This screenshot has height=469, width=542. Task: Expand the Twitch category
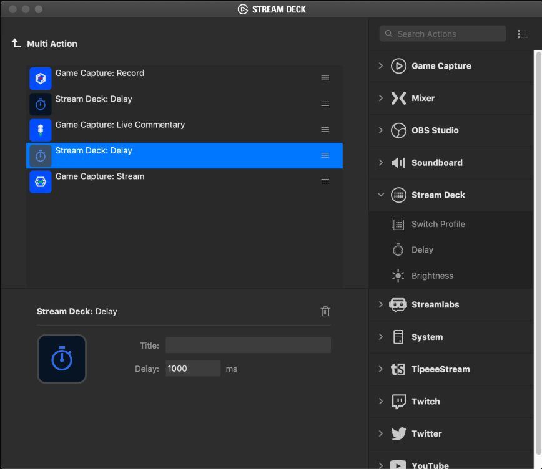380,401
